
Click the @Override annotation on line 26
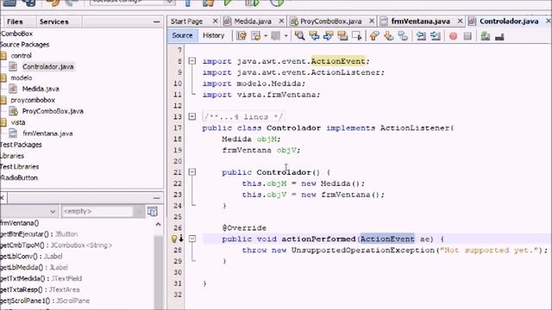tap(244, 228)
